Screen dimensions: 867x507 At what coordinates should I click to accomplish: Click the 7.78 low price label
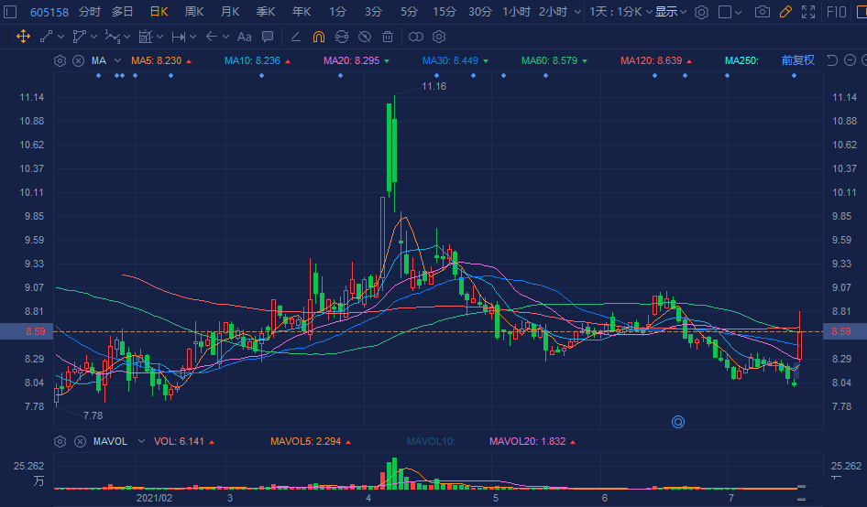(93, 415)
